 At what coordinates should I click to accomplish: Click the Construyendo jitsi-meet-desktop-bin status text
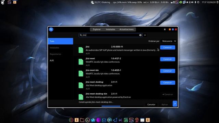click(96, 102)
